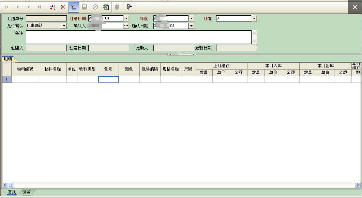Open the 月结日期 date dropdown
Screen dimensions: 362x198
[x=126, y=18]
